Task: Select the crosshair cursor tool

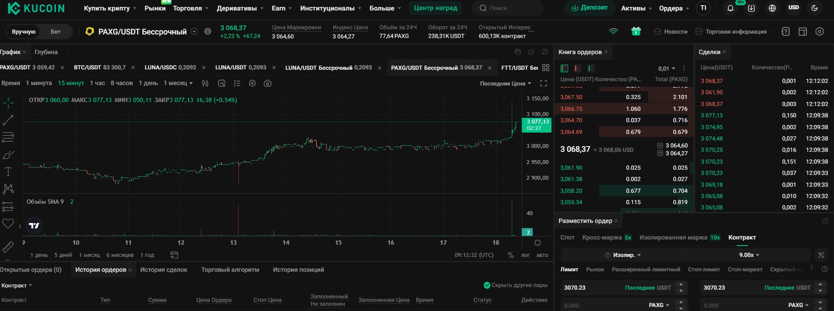Action: coord(8,103)
